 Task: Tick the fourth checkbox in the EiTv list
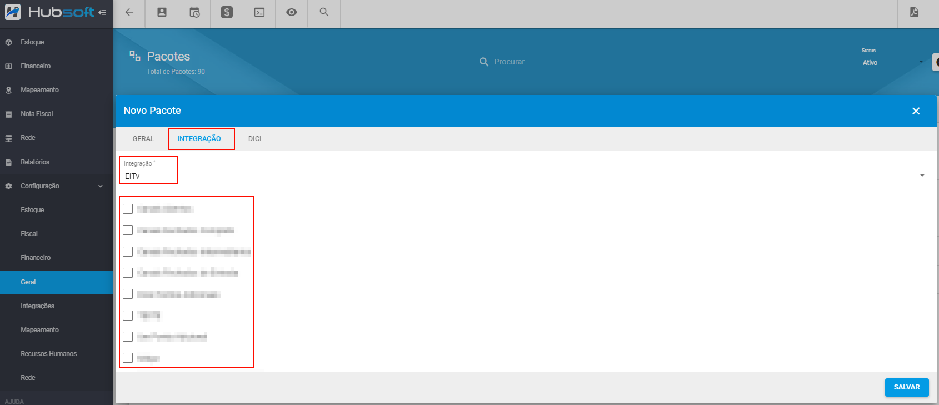pos(128,273)
